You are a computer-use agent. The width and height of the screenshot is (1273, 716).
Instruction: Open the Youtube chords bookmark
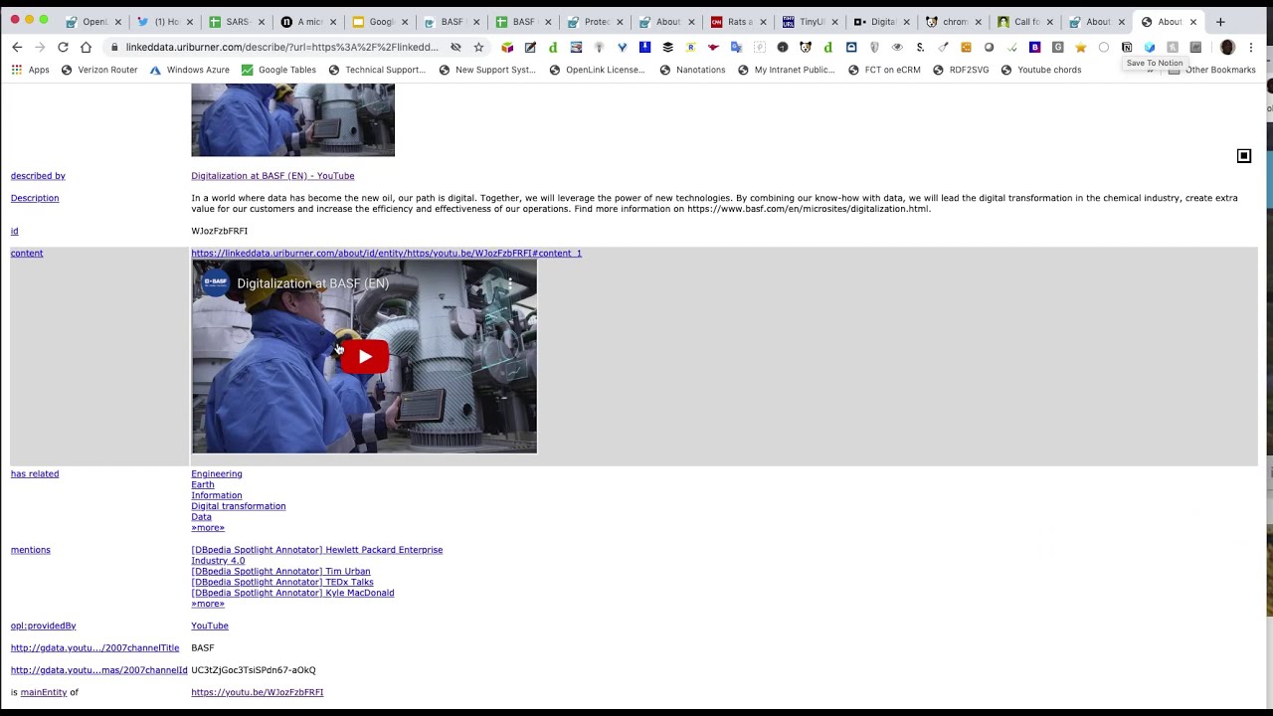pos(1040,70)
